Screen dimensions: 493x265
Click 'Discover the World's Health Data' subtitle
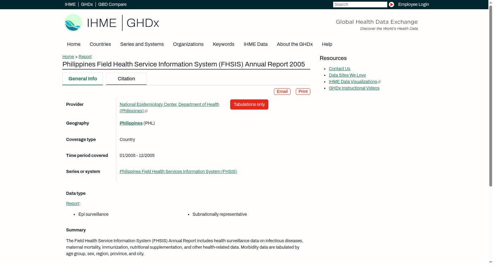[389, 29]
